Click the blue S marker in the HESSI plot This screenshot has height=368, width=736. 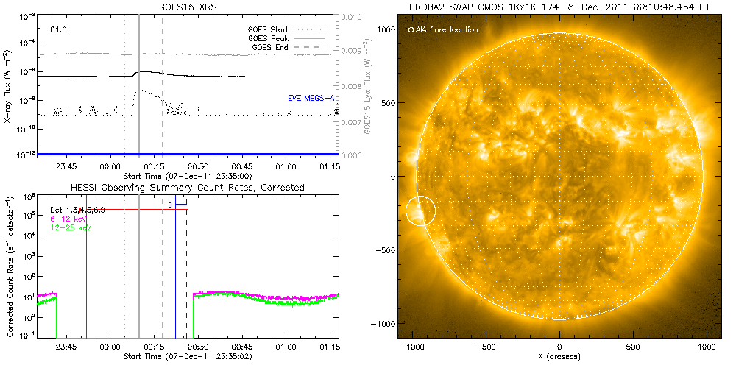click(x=170, y=204)
